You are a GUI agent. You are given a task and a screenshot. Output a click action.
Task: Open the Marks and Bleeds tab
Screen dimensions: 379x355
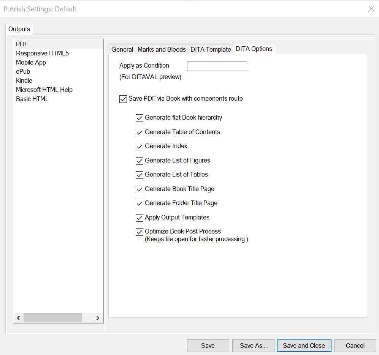[162, 49]
